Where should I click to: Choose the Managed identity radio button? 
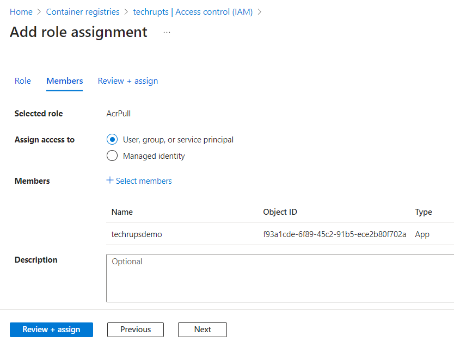tap(112, 156)
